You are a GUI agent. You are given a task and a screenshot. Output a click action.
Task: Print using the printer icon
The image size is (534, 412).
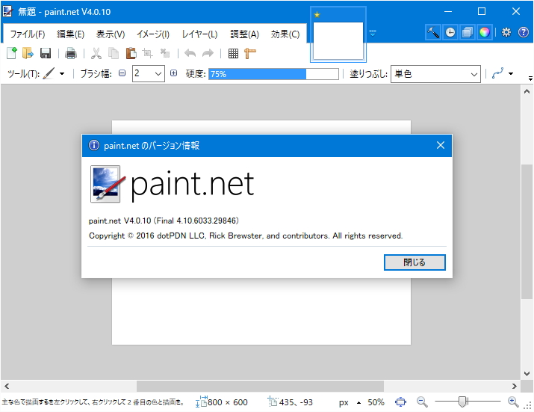pos(71,53)
